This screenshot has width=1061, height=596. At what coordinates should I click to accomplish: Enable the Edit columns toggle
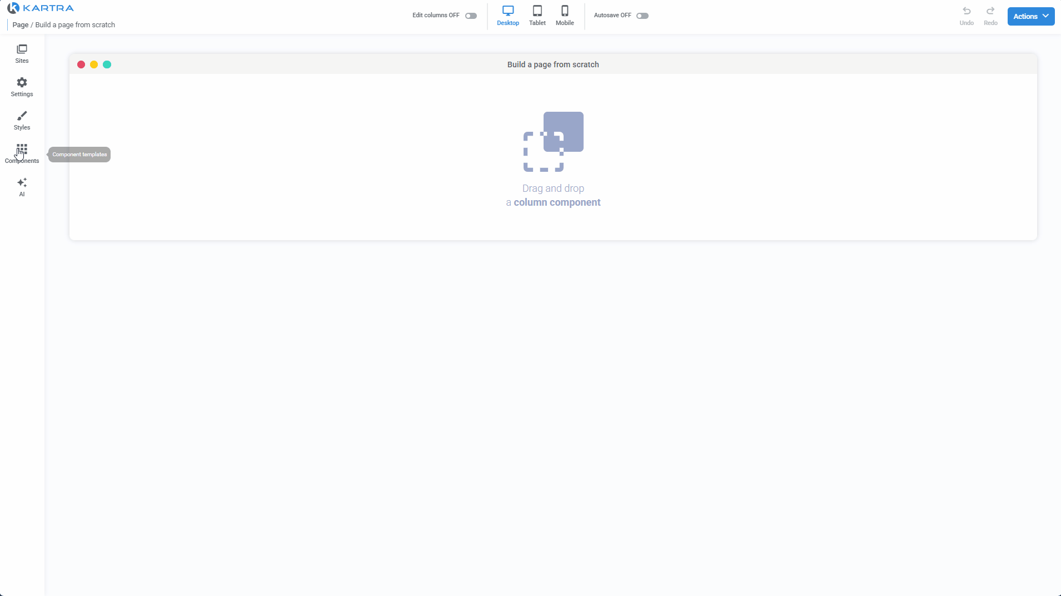click(x=471, y=16)
